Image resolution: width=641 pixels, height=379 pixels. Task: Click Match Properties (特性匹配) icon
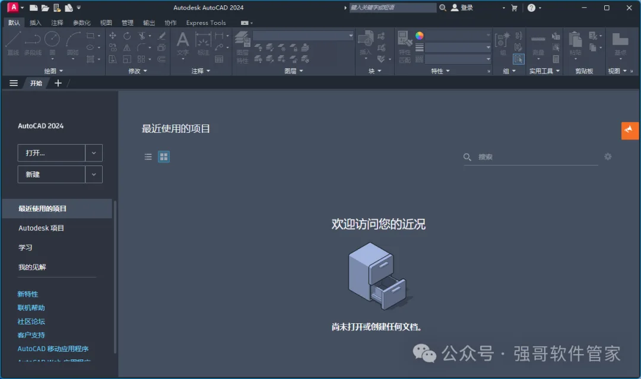pyautogui.click(x=405, y=47)
